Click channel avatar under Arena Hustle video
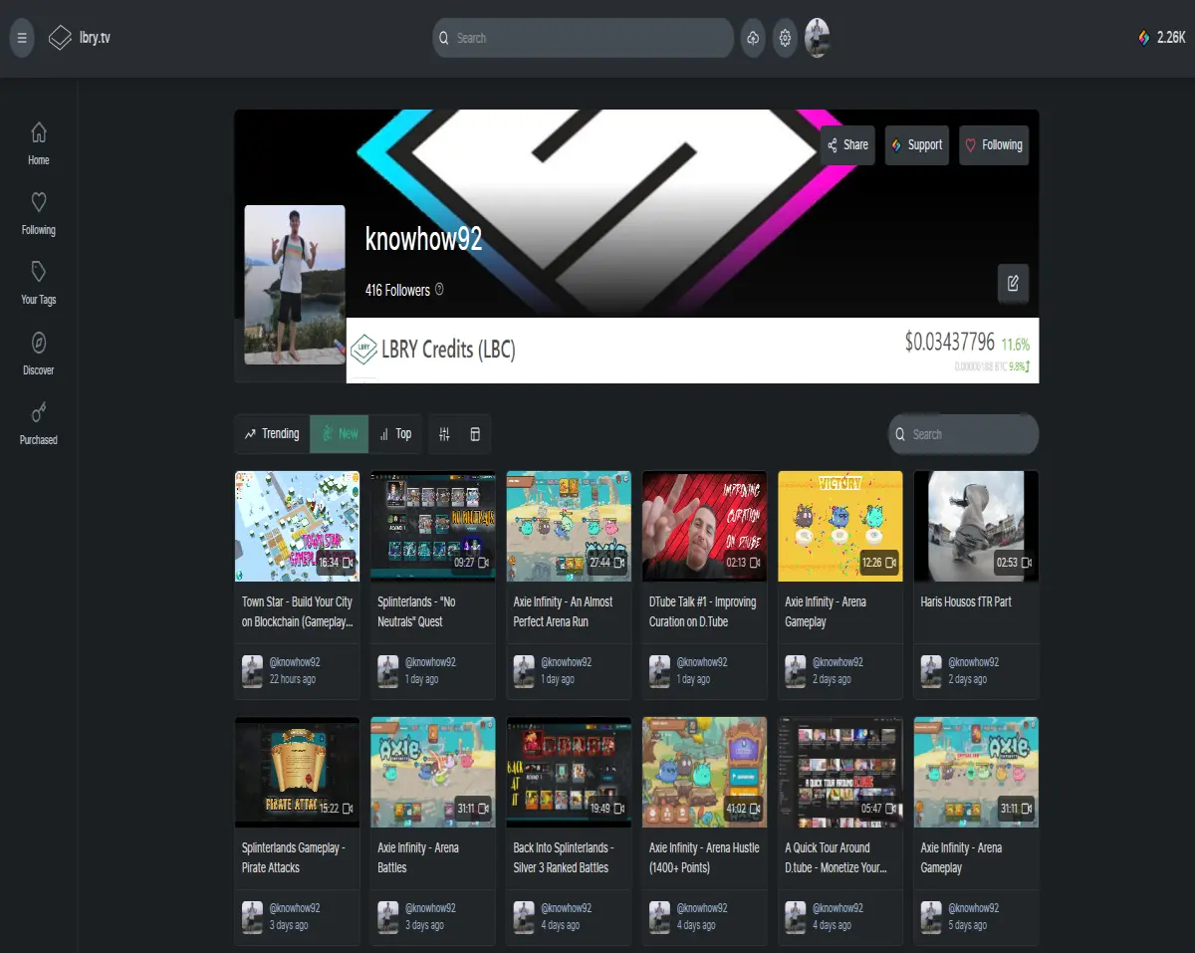Image resolution: width=1195 pixels, height=953 pixels. 659,916
